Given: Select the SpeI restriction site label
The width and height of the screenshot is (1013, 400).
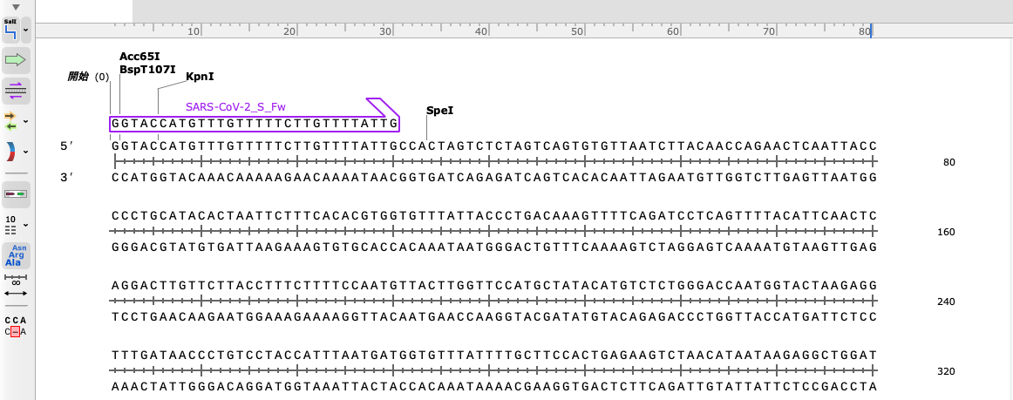Looking at the screenshot, I should (x=439, y=111).
